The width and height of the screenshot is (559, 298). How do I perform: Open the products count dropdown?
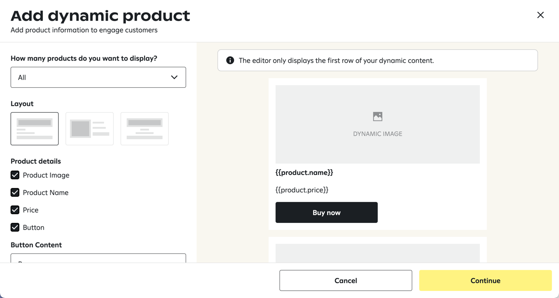pos(98,77)
